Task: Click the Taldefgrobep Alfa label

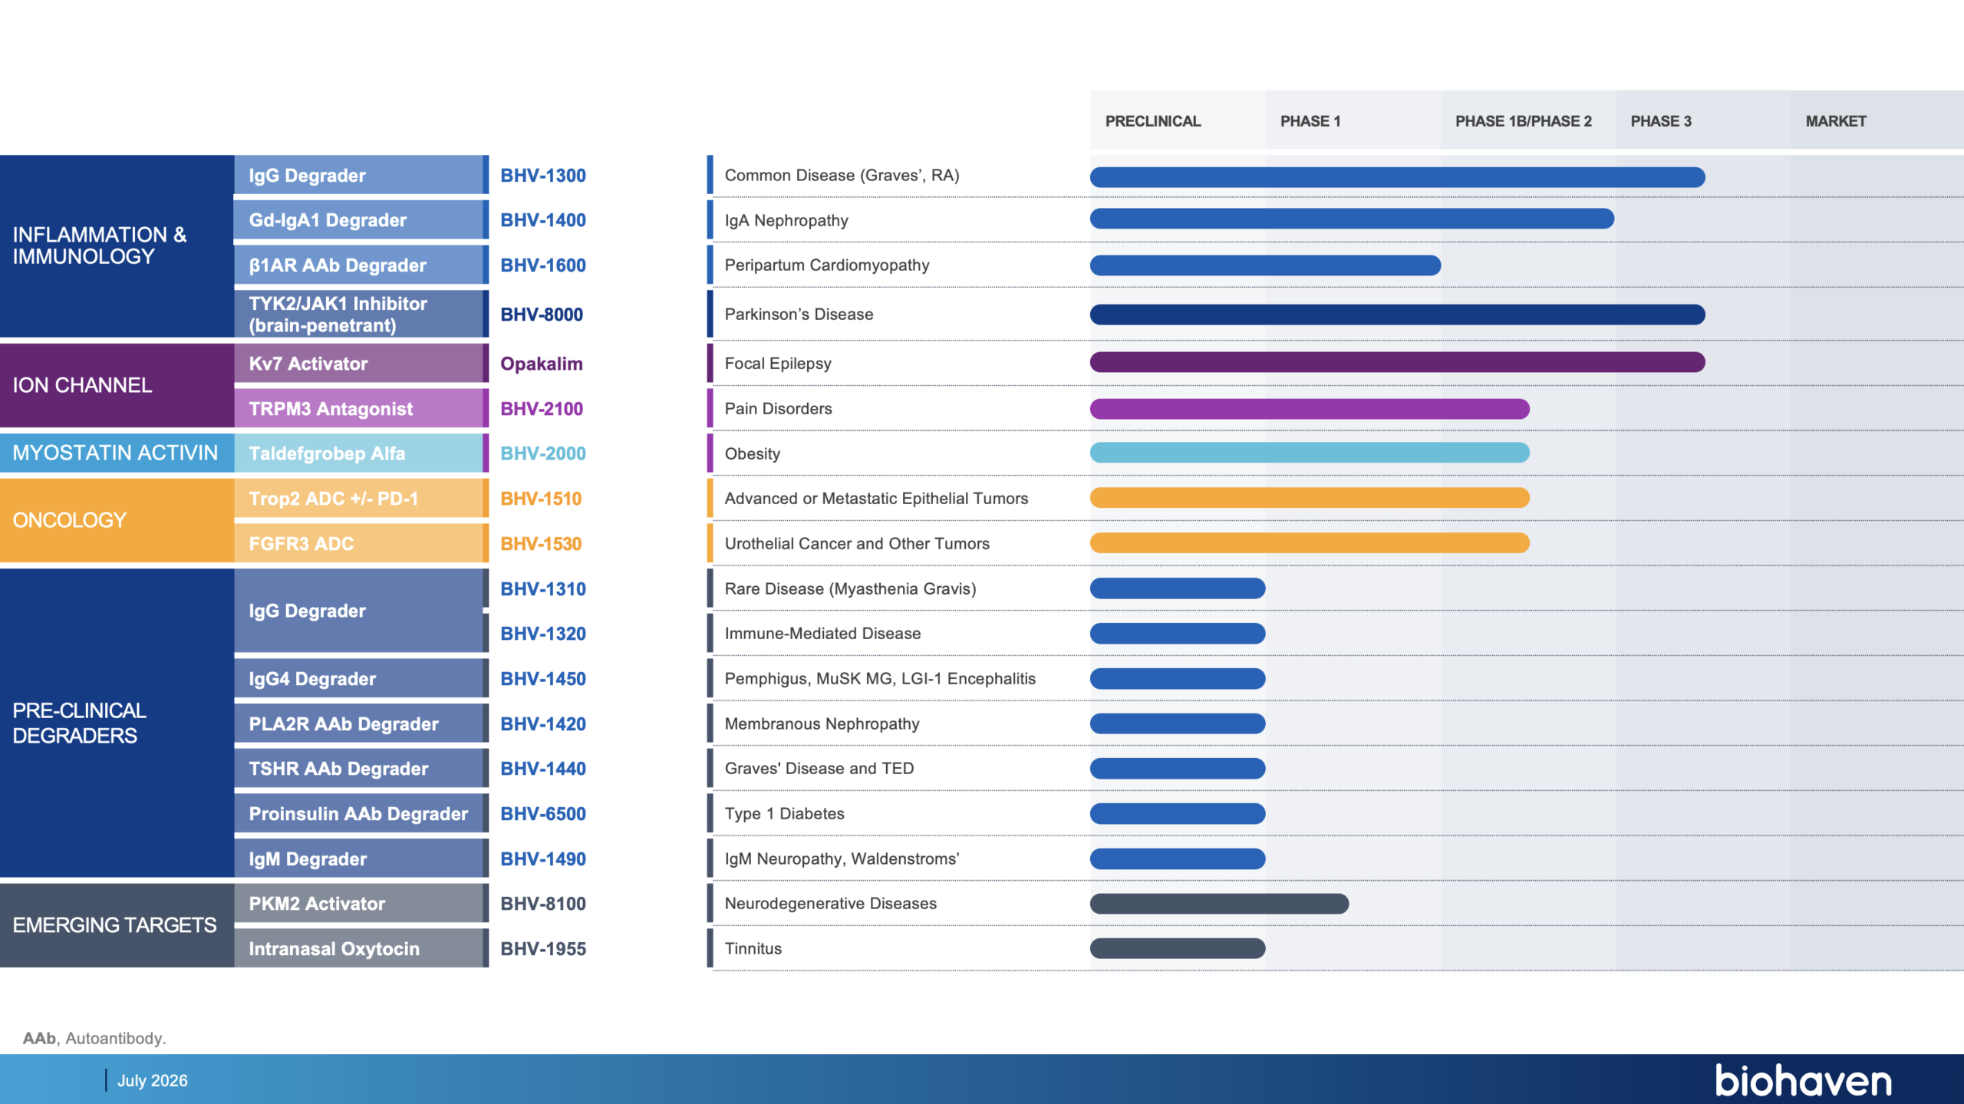Action: [x=327, y=453]
